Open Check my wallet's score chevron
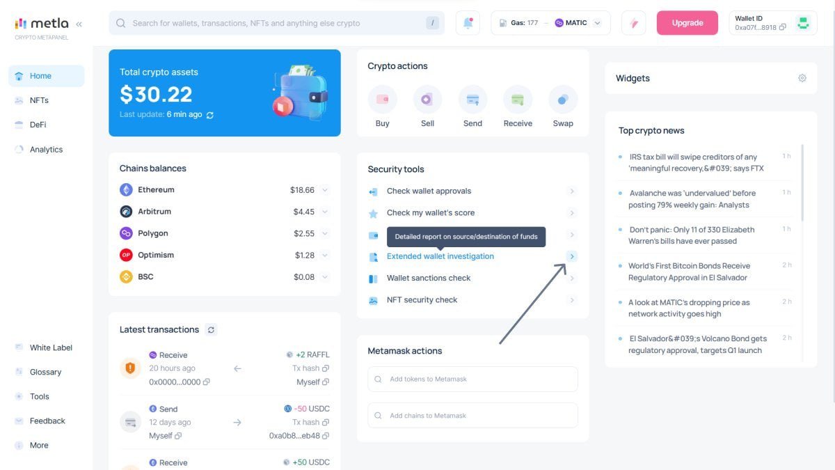Image resolution: width=835 pixels, height=470 pixels. (x=572, y=213)
